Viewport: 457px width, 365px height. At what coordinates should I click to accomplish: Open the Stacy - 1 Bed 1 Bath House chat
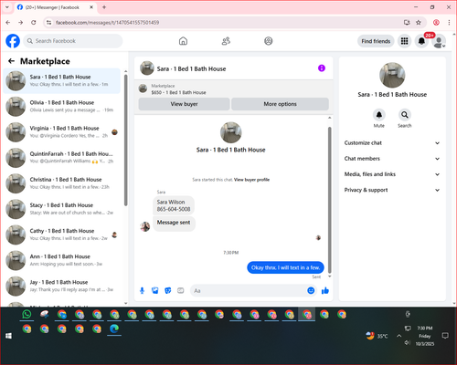click(61, 209)
